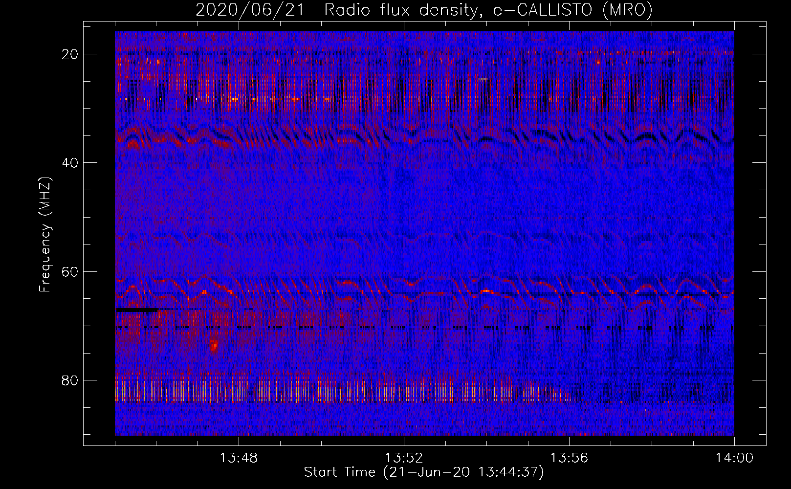Viewport: 791px width, 489px height.
Task: Select the 'Frequency (MHZ)' axis label
Action: click(x=45, y=235)
